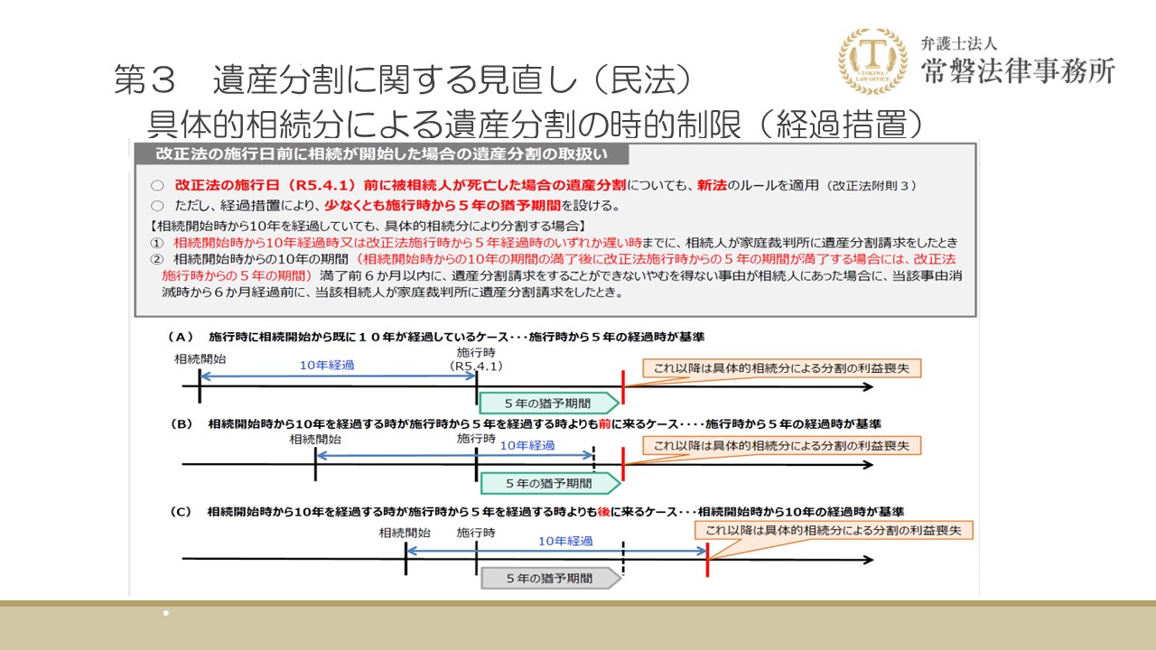Click the orange callout これ以降は具体的相続分 in case A
The height and width of the screenshot is (650, 1156).
tap(782, 367)
